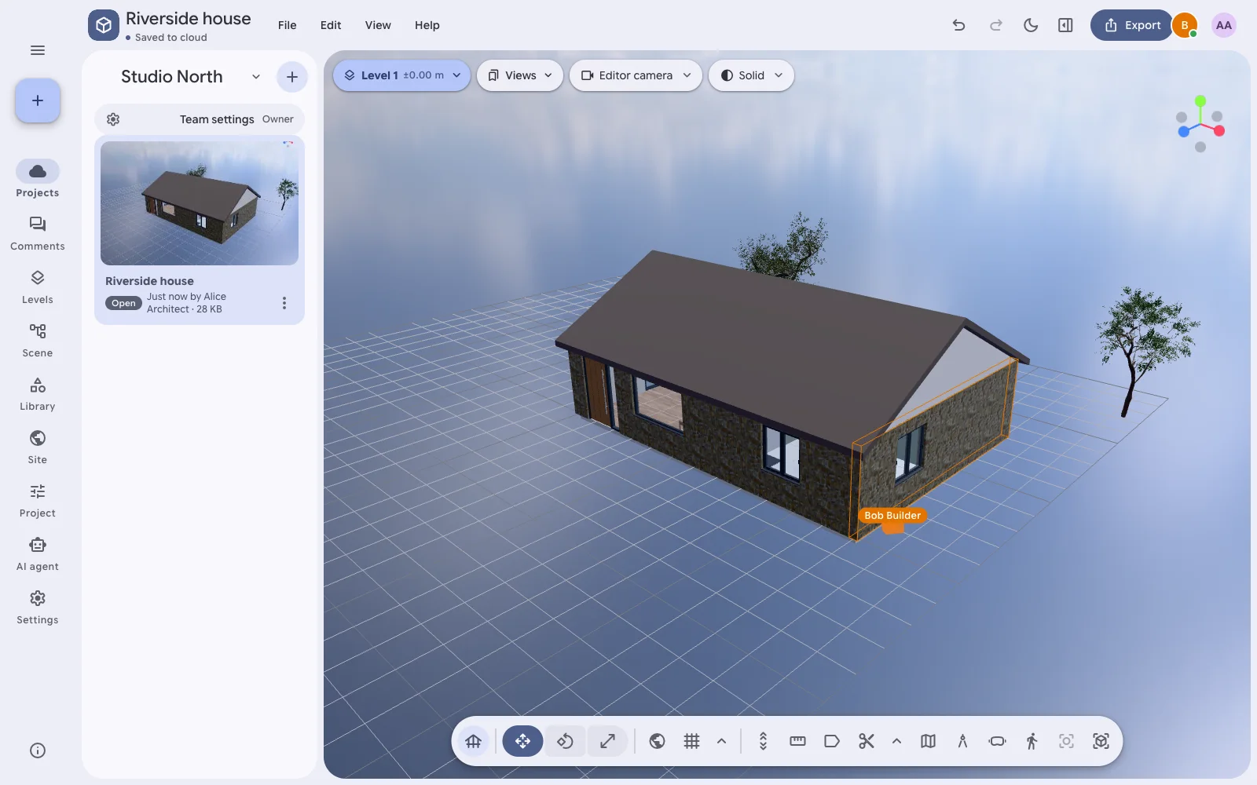Click the project name Riverside house title
1257x785 pixels.
point(189,19)
